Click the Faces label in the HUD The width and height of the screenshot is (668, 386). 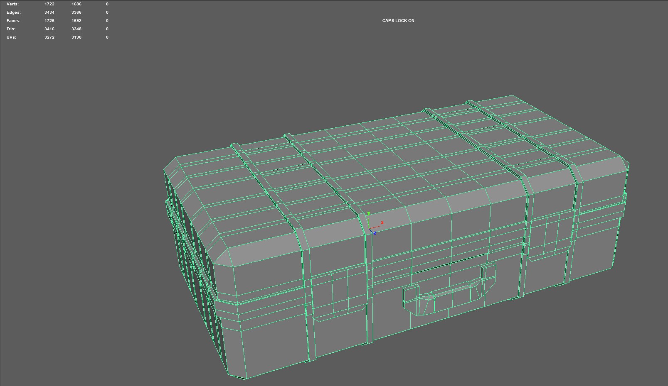click(x=13, y=21)
